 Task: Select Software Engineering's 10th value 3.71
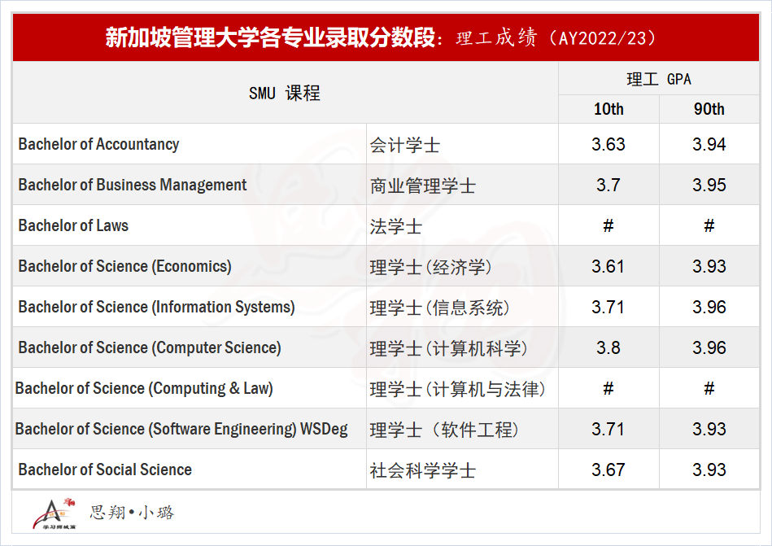(608, 430)
